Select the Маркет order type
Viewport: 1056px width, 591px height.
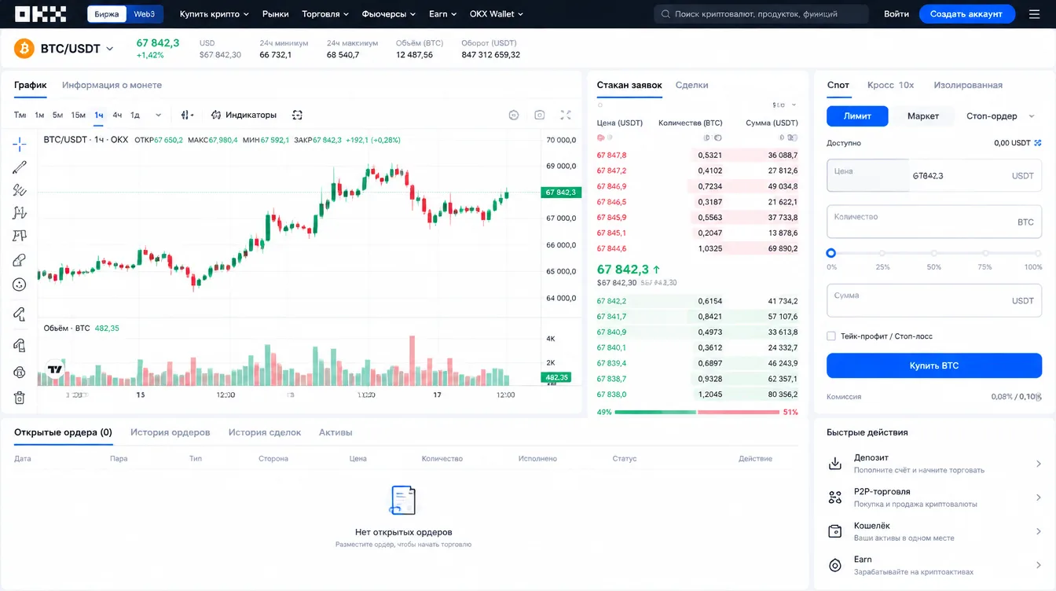(923, 116)
